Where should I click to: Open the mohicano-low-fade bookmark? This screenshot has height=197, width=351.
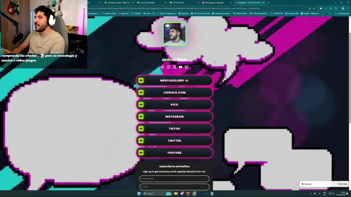pyautogui.click(x=222, y=13)
